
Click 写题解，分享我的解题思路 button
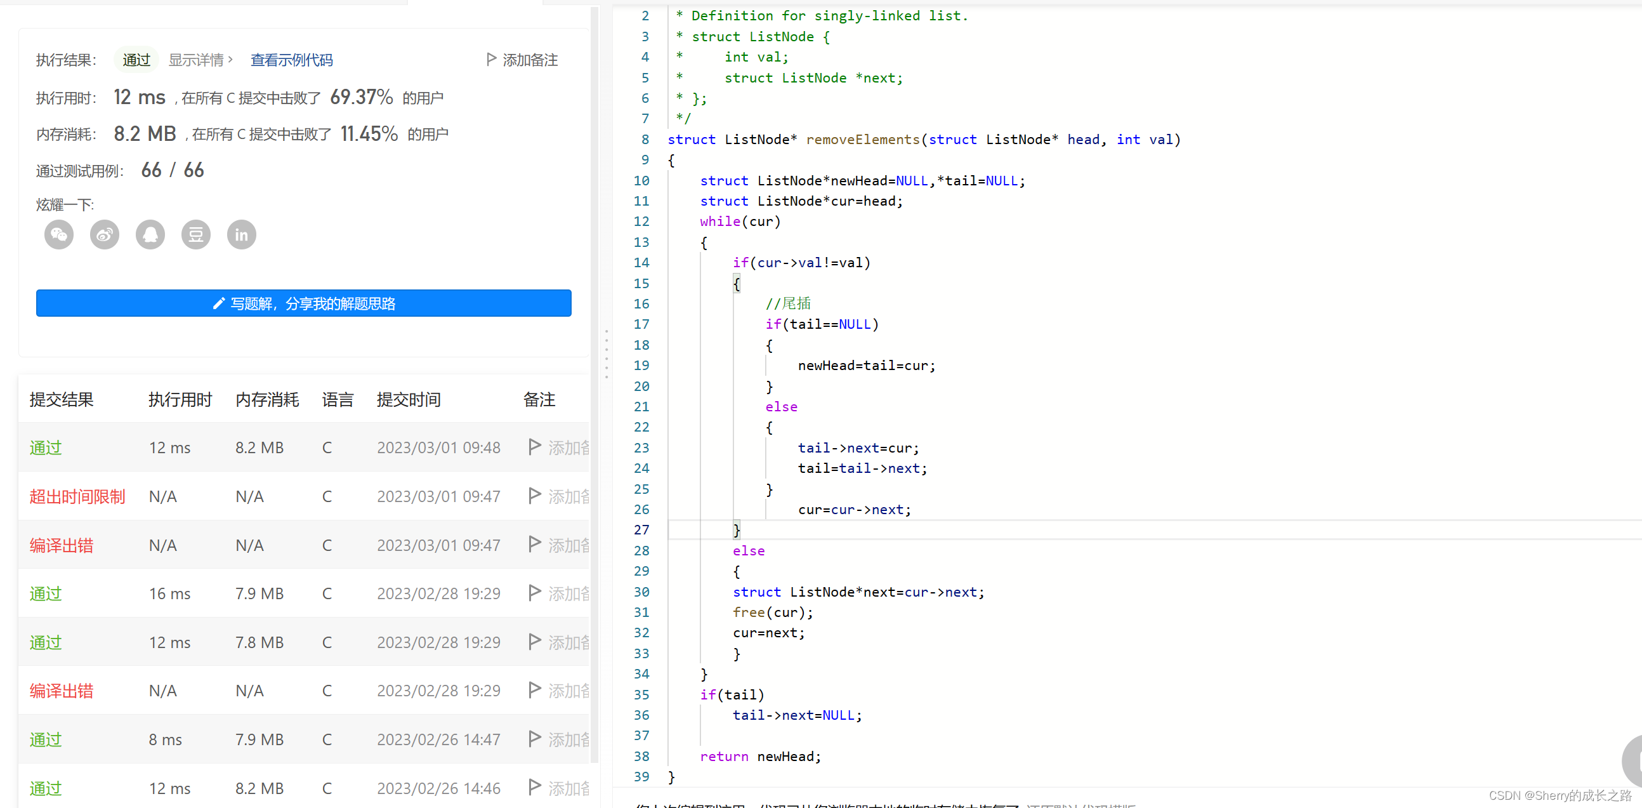coord(303,303)
